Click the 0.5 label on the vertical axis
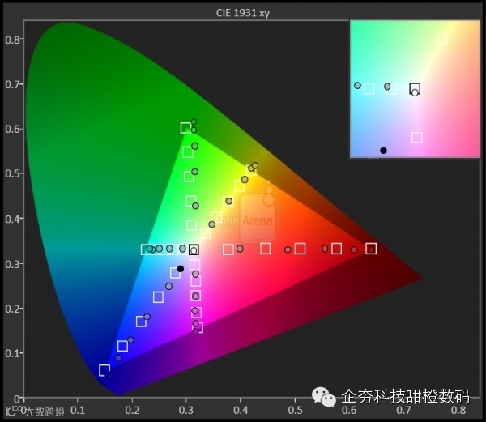Image resolution: width=486 pixels, height=422 pixels. click(x=13, y=174)
